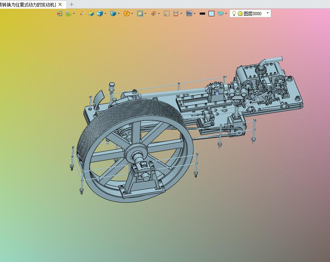Open the sketch plane icon's dropdown arrow
The height and width of the screenshot is (262, 330).
coord(74,14)
